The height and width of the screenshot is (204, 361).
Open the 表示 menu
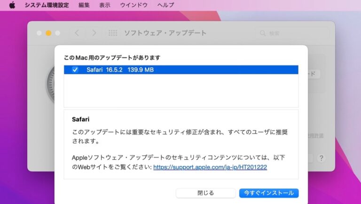(x=105, y=5)
